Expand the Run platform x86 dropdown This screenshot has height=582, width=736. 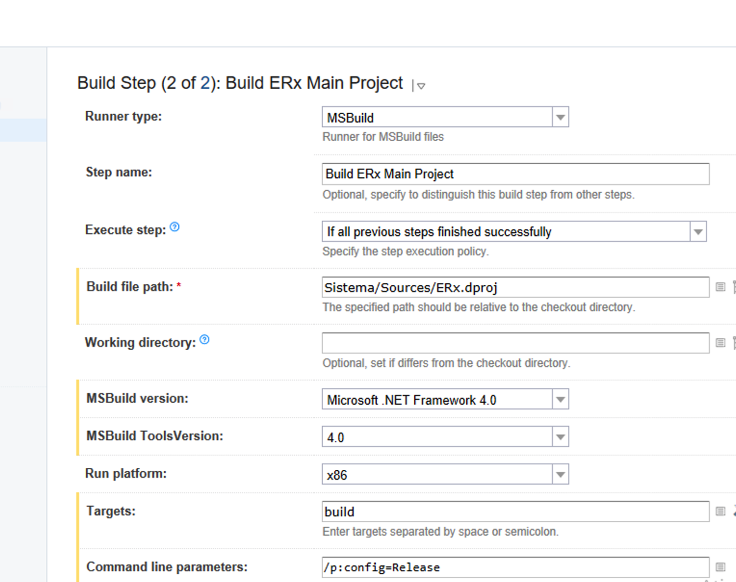point(445,475)
